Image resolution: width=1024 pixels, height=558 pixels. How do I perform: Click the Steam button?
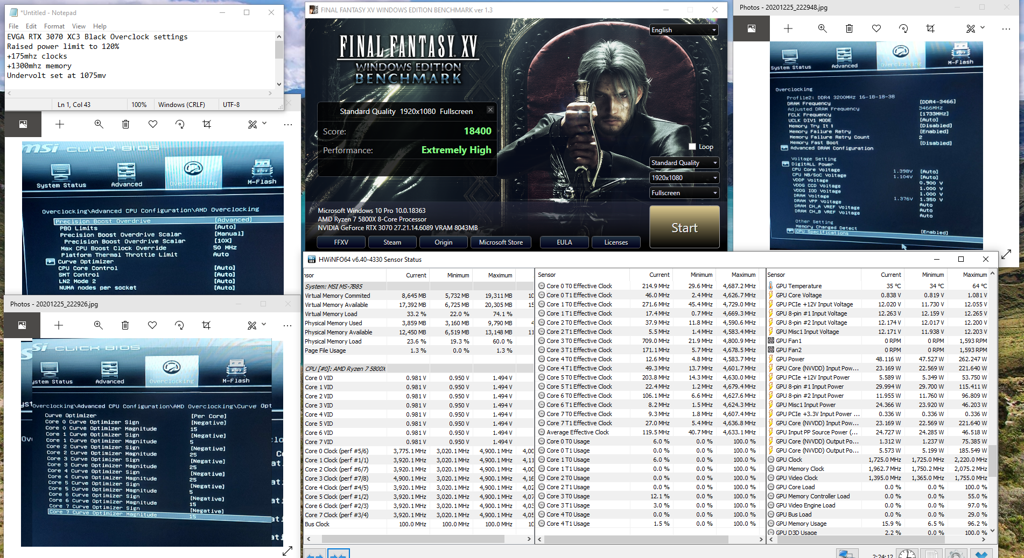[x=392, y=242]
